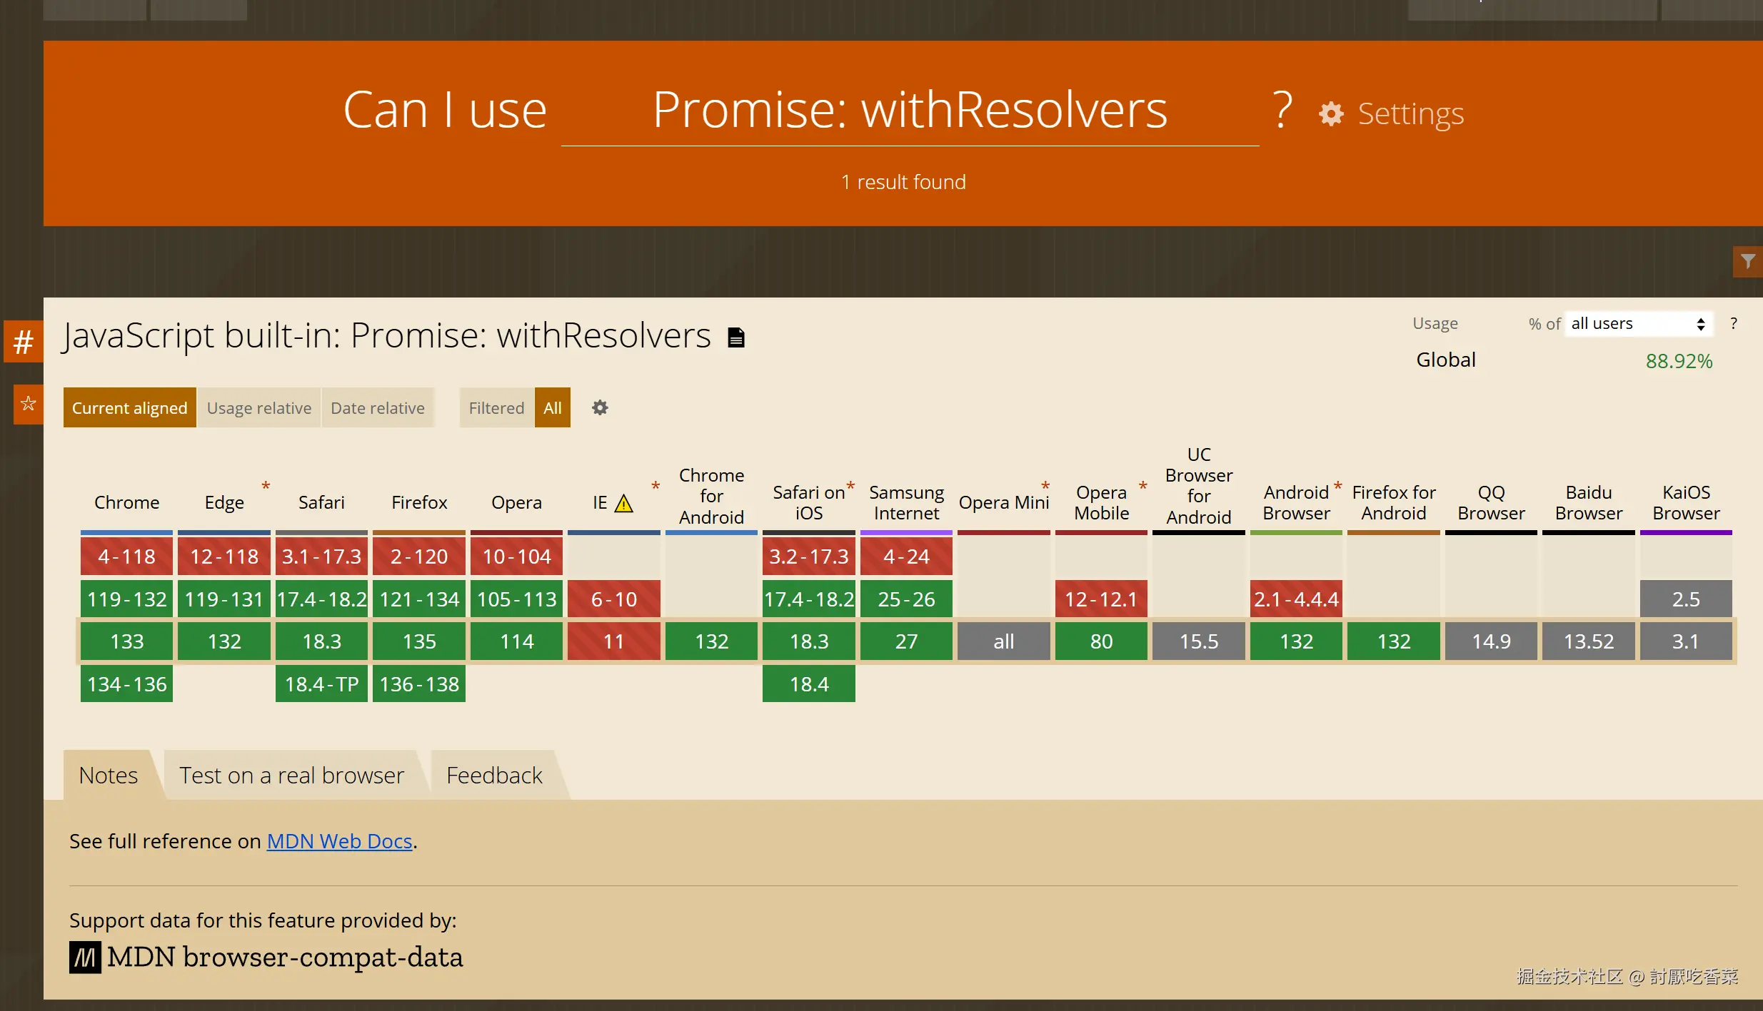Switch to Filtered browser display
The image size is (1763, 1011).
(496, 408)
